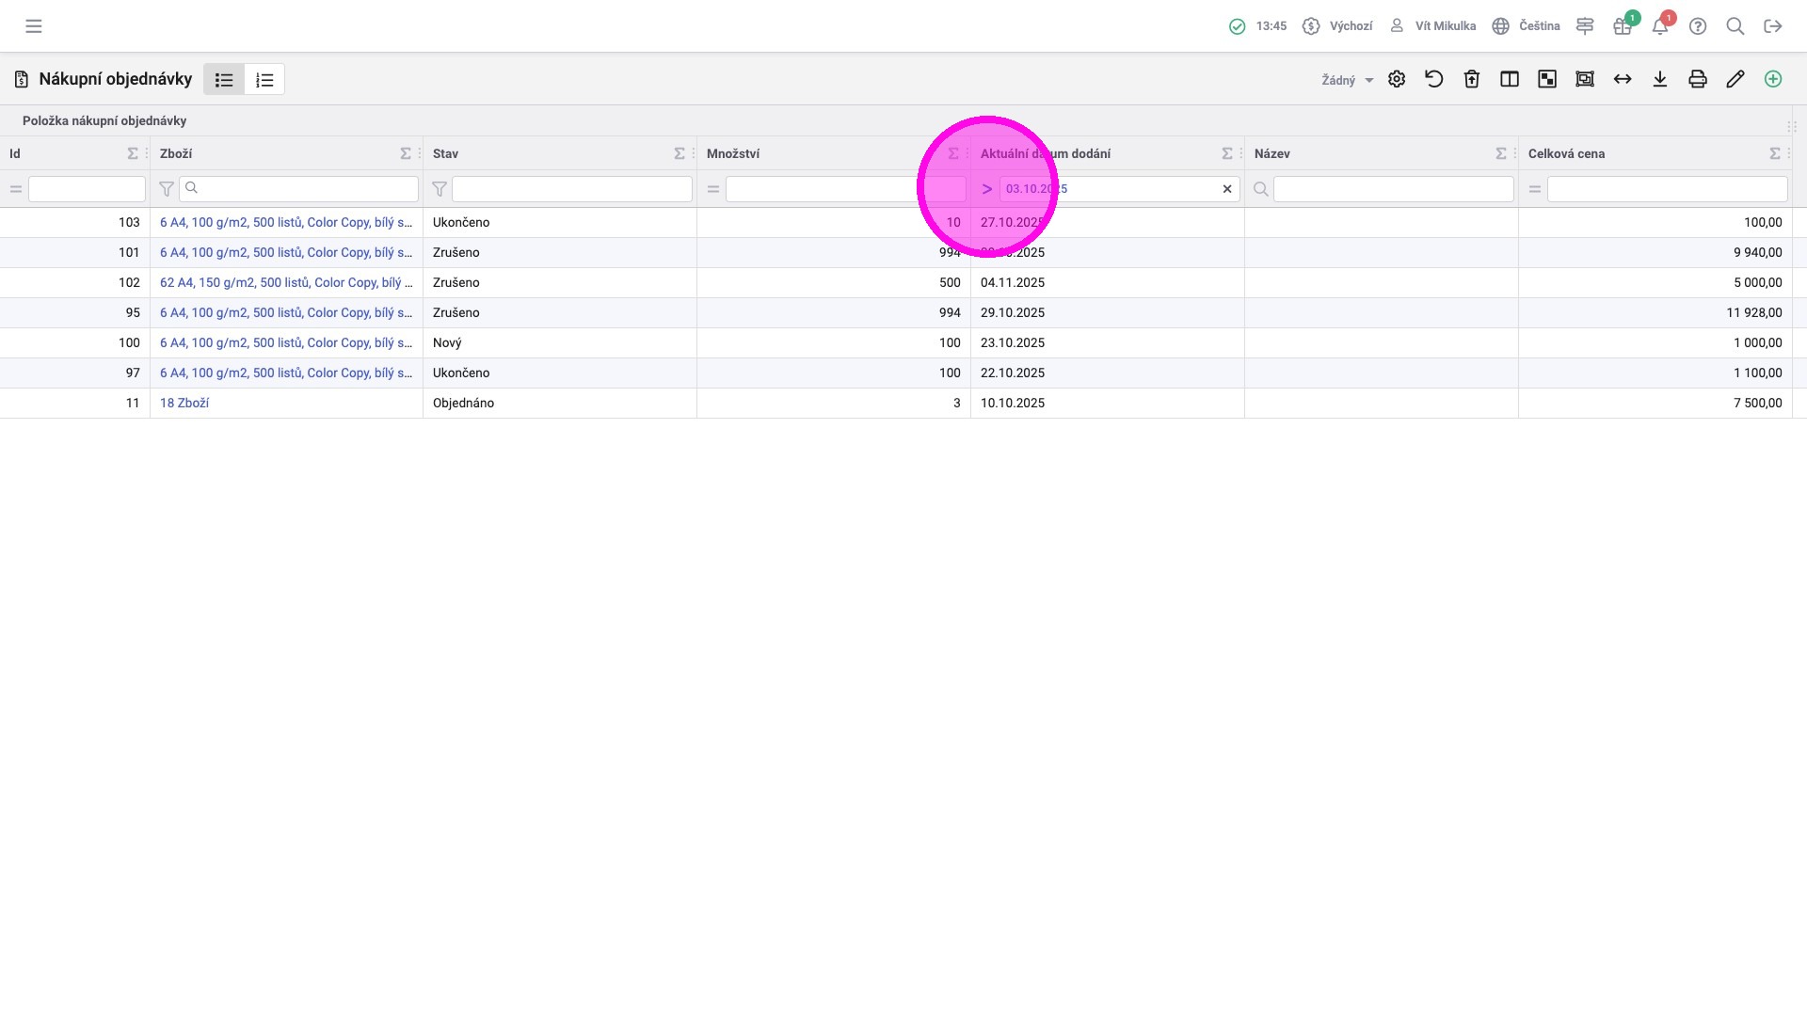Click the download export icon
Screen dimensions: 1807x1016
click(1660, 79)
